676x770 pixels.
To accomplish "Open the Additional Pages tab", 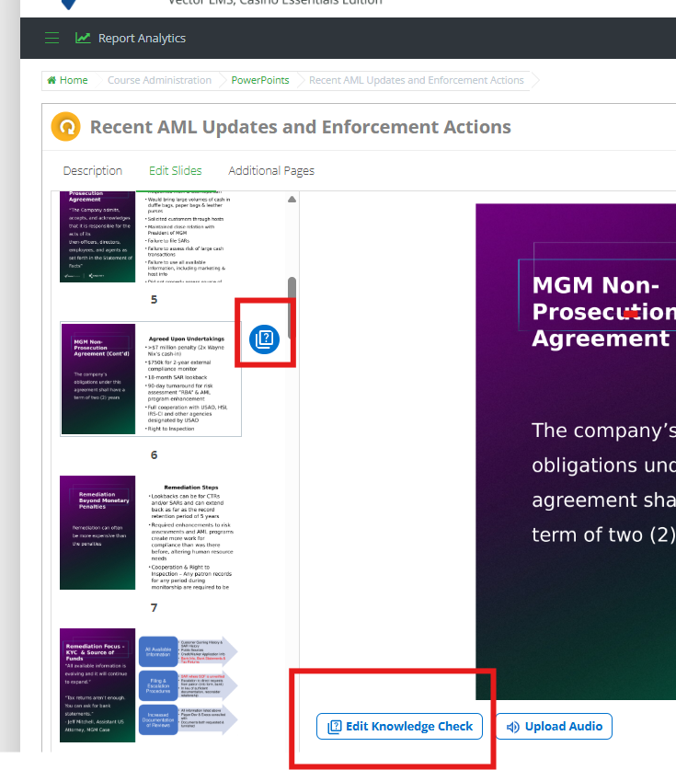I will pyautogui.click(x=271, y=170).
